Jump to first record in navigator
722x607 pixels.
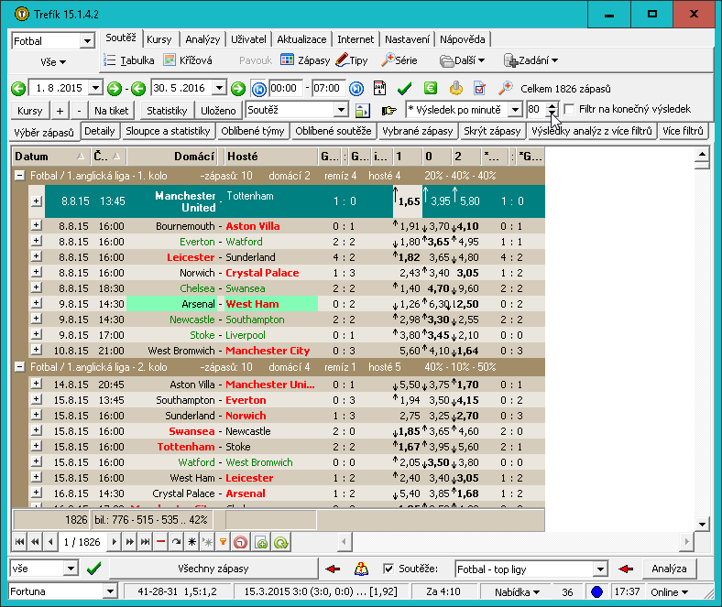(20, 542)
